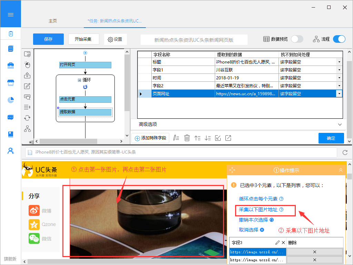Click the 开始采集 button
Screen dimensions: 353x265
pos(83,39)
